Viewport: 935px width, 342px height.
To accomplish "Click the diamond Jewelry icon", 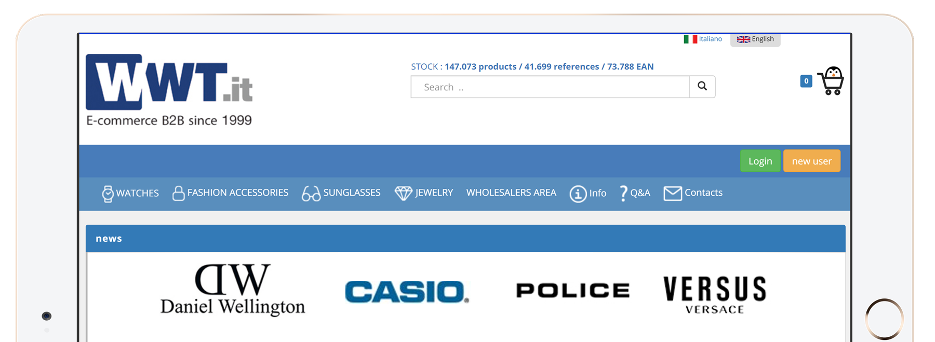I will 403,193.
